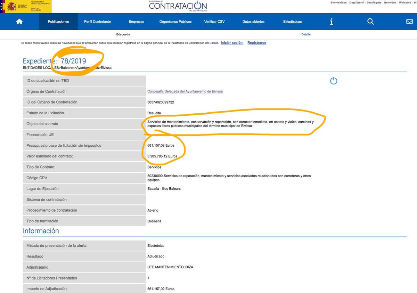Select Bienvenidos language link
The image size is (417, 293).
[x=338, y=2]
